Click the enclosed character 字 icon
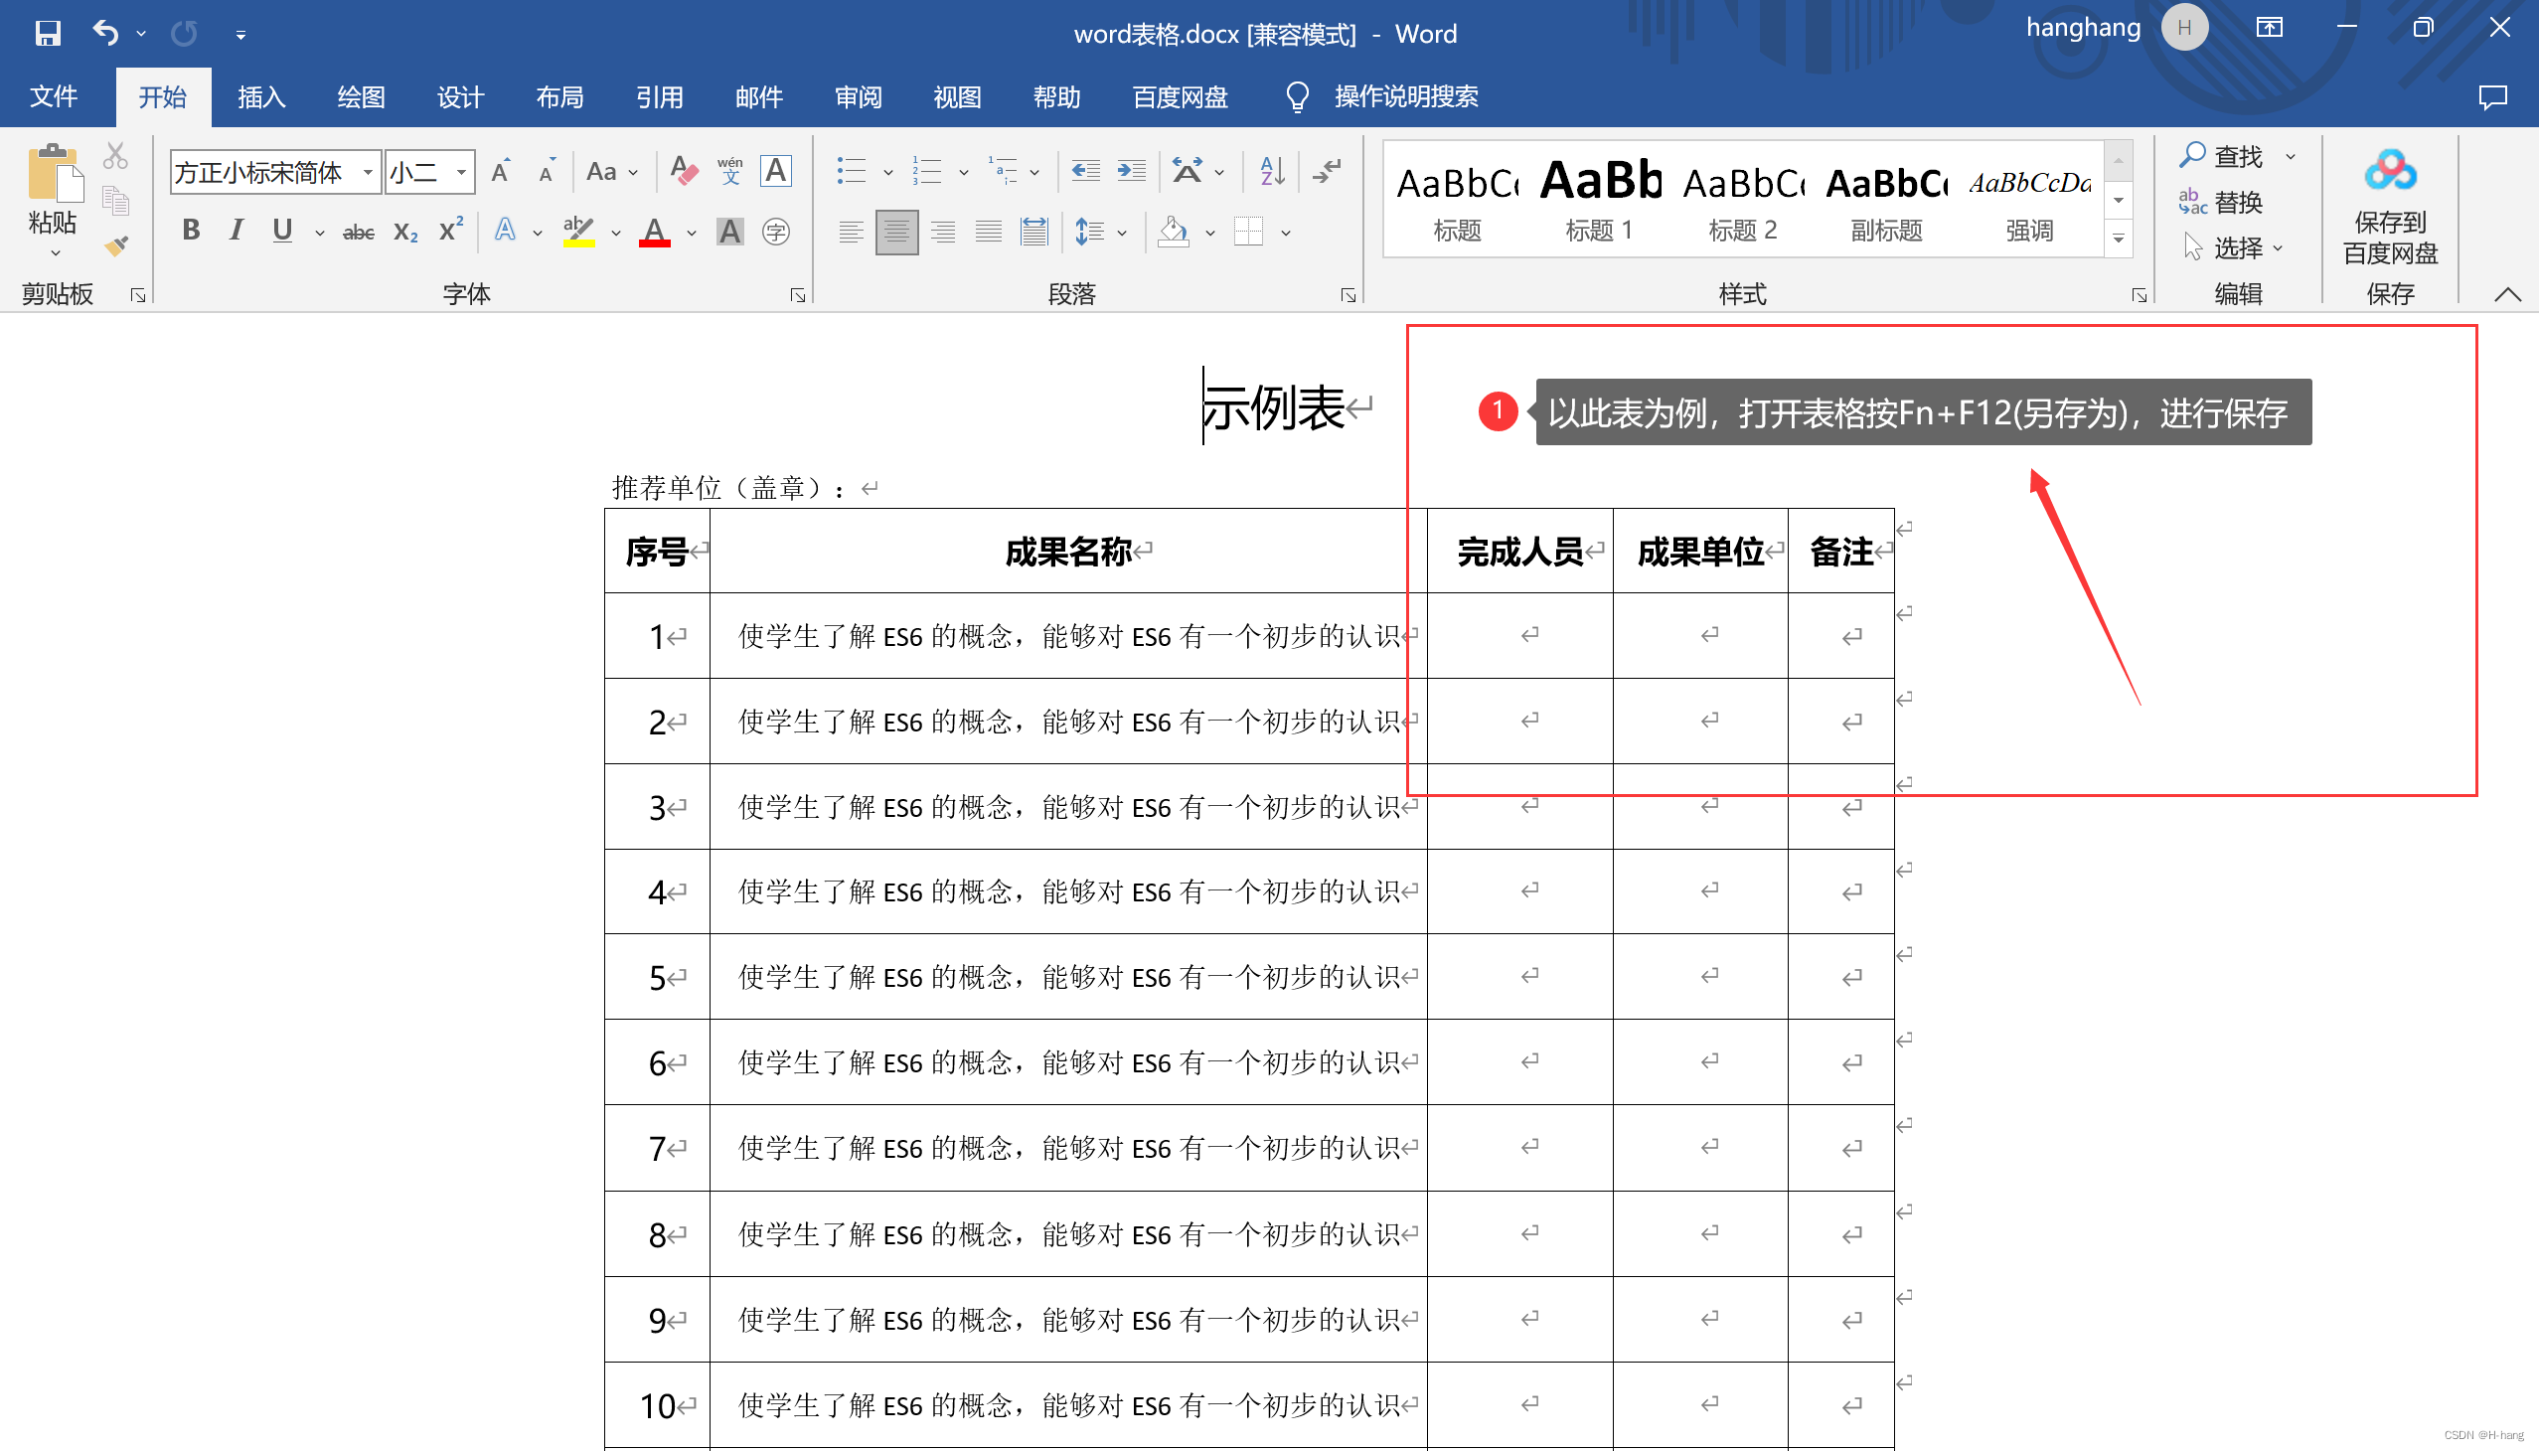Screen dimensions: 2539x1451 pos(775,233)
